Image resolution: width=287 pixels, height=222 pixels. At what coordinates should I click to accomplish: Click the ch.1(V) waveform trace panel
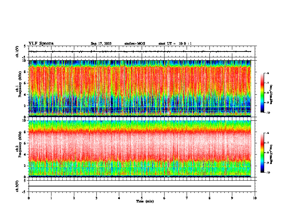(x=142, y=52)
